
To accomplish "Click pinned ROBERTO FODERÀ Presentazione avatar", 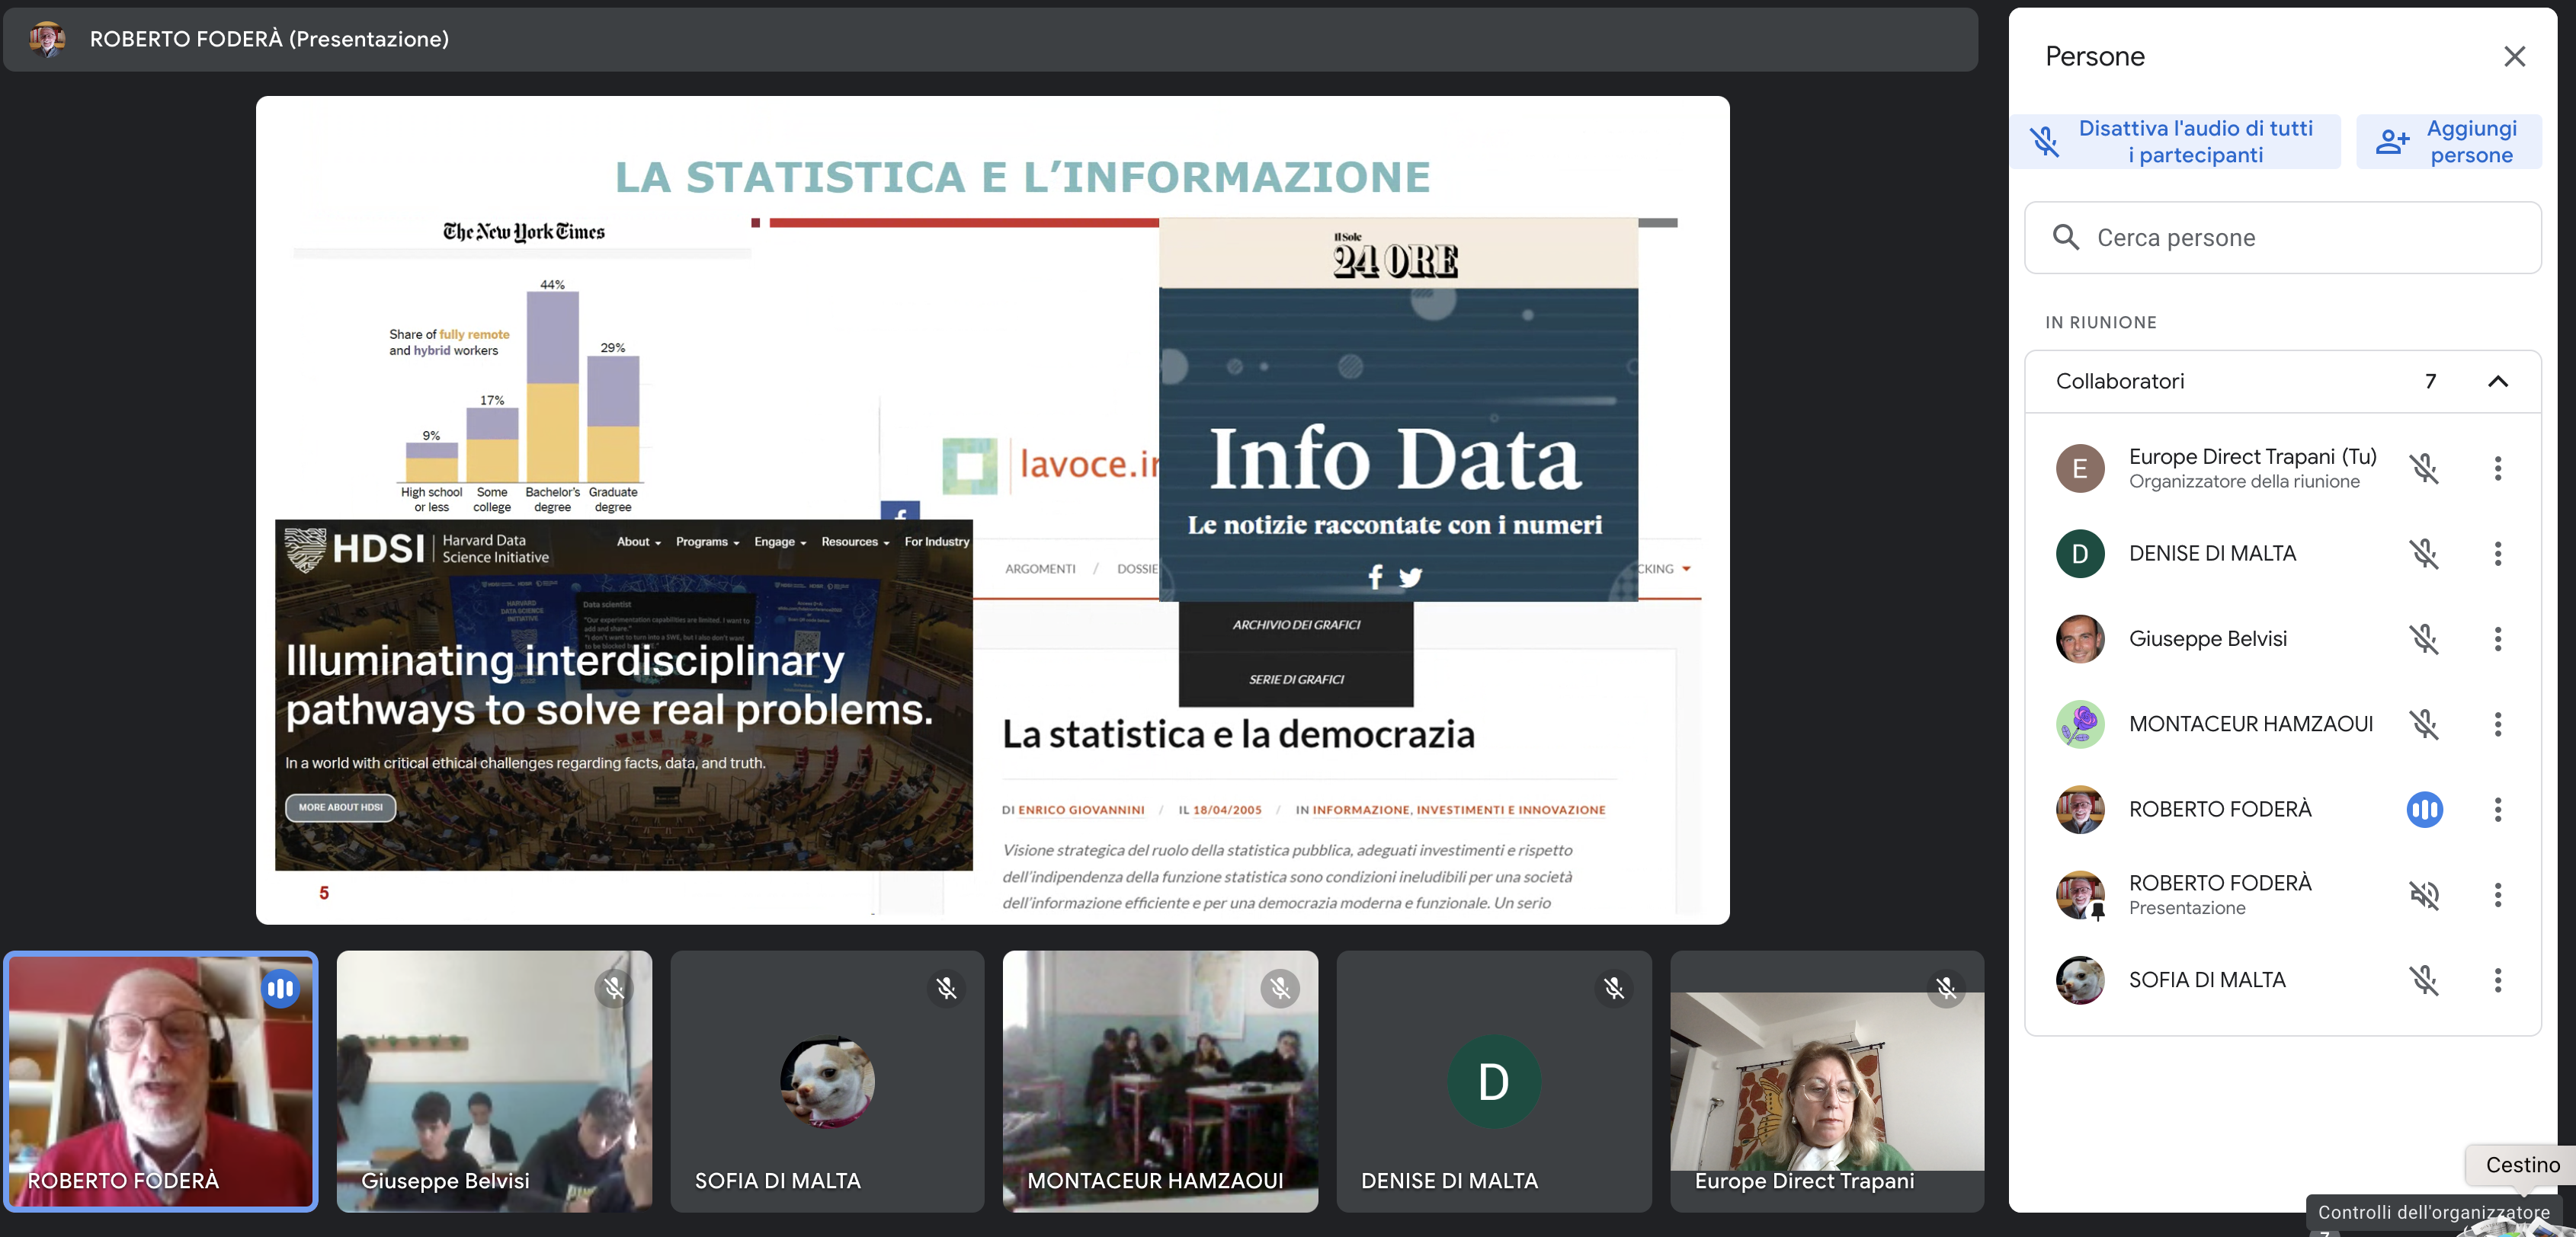I will [x=2080, y=894].
